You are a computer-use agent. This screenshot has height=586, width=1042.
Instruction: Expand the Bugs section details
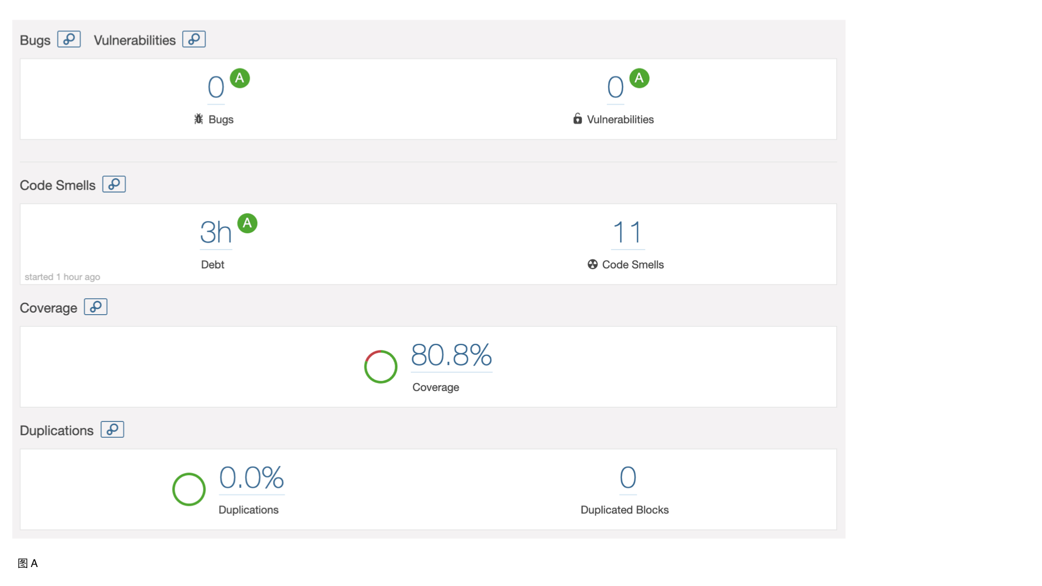pyautogui.click(x=68, y=40)
